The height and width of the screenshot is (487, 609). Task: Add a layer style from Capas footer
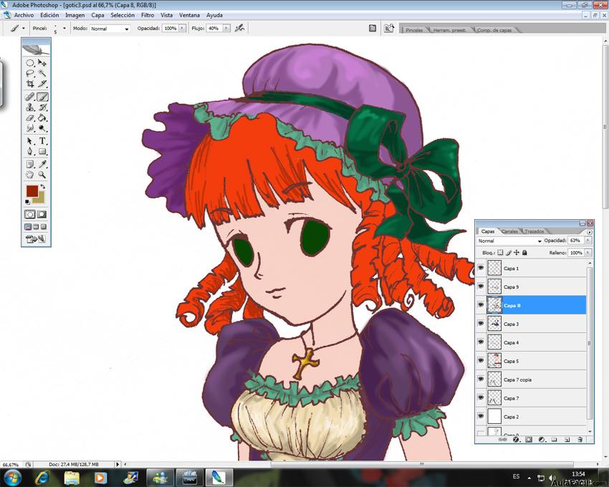pyautogui.click(x=516, y=440)
